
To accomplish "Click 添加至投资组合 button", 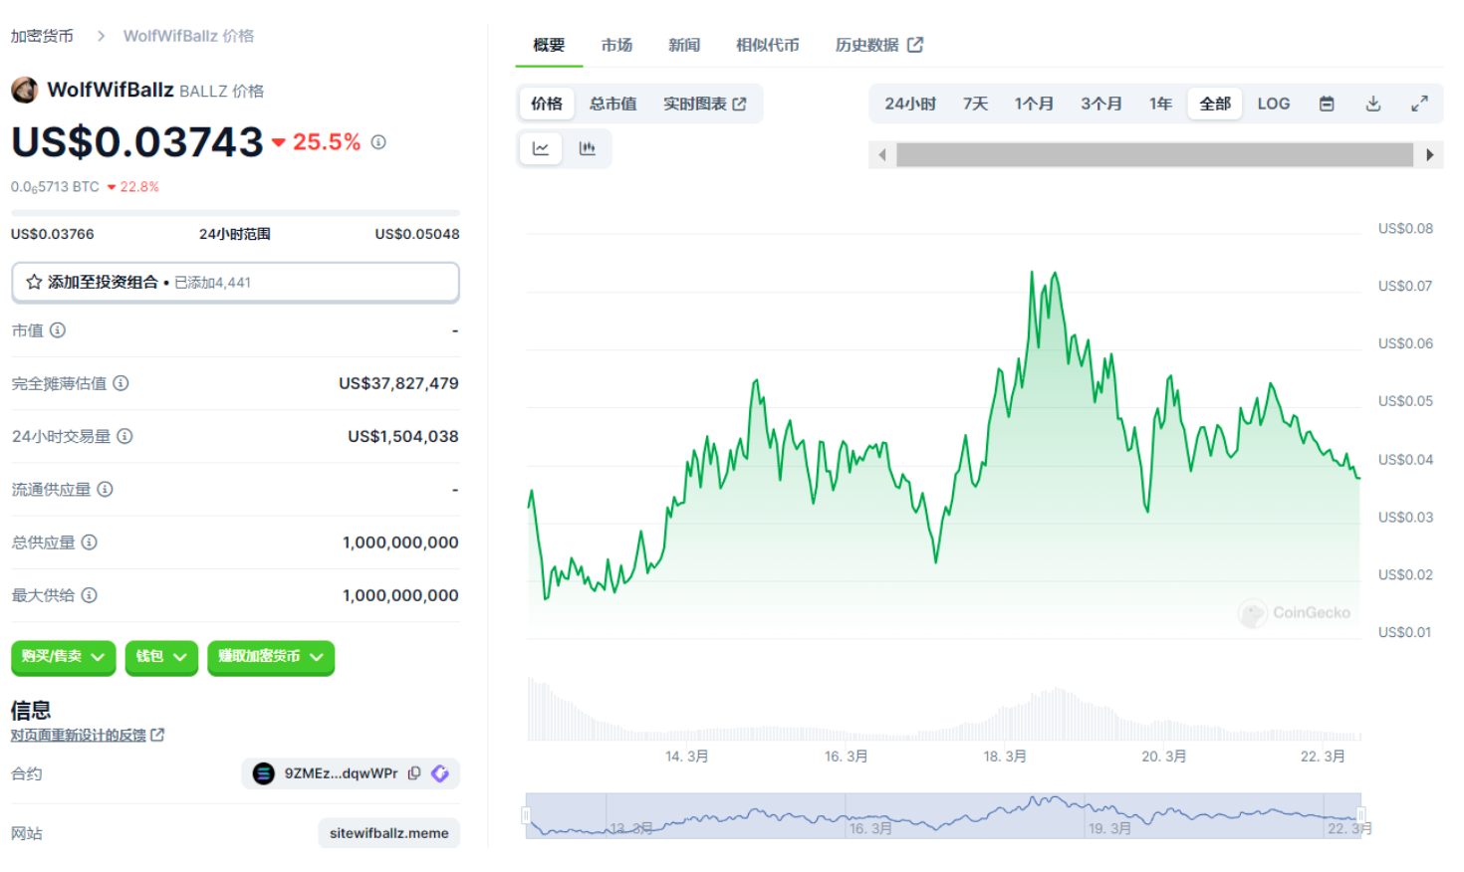I will coord(235,282).
